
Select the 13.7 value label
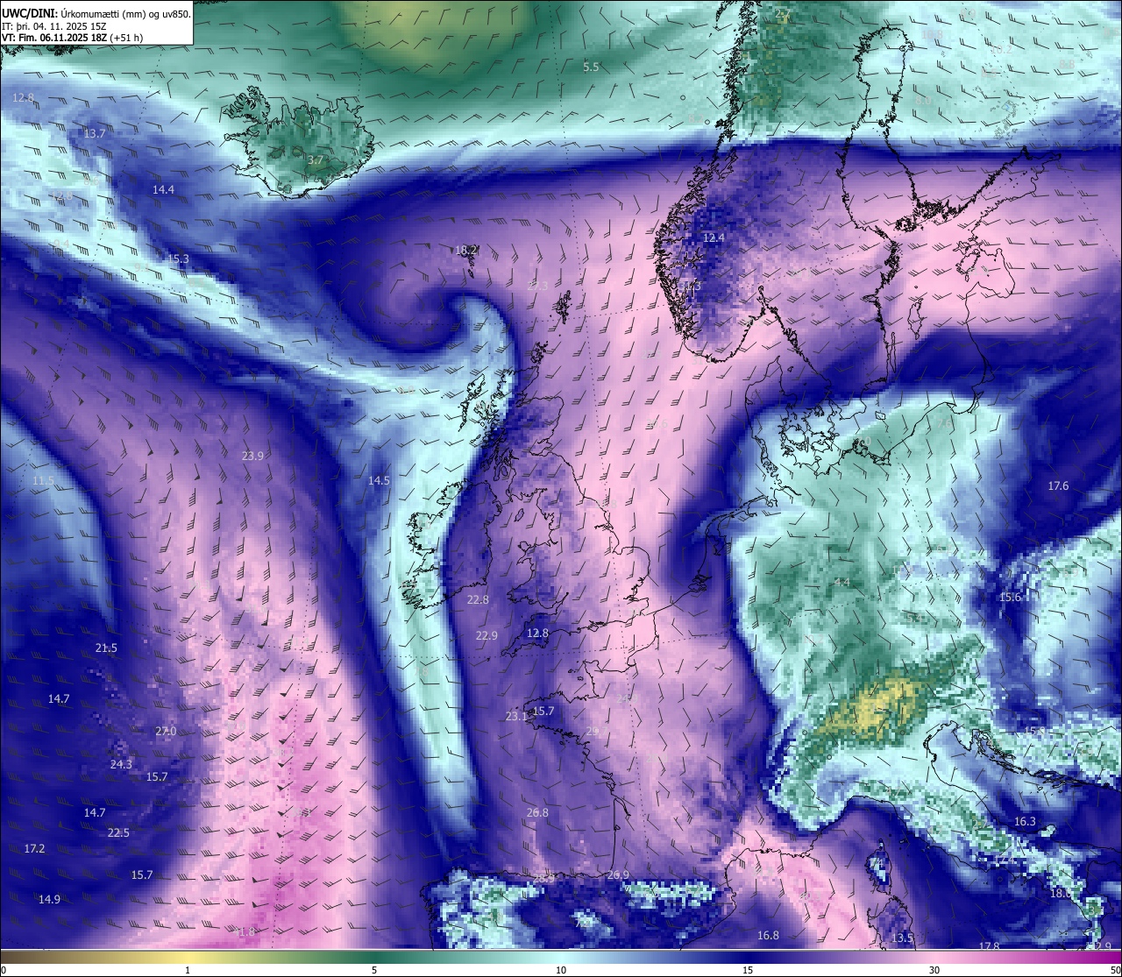[95, 133]
